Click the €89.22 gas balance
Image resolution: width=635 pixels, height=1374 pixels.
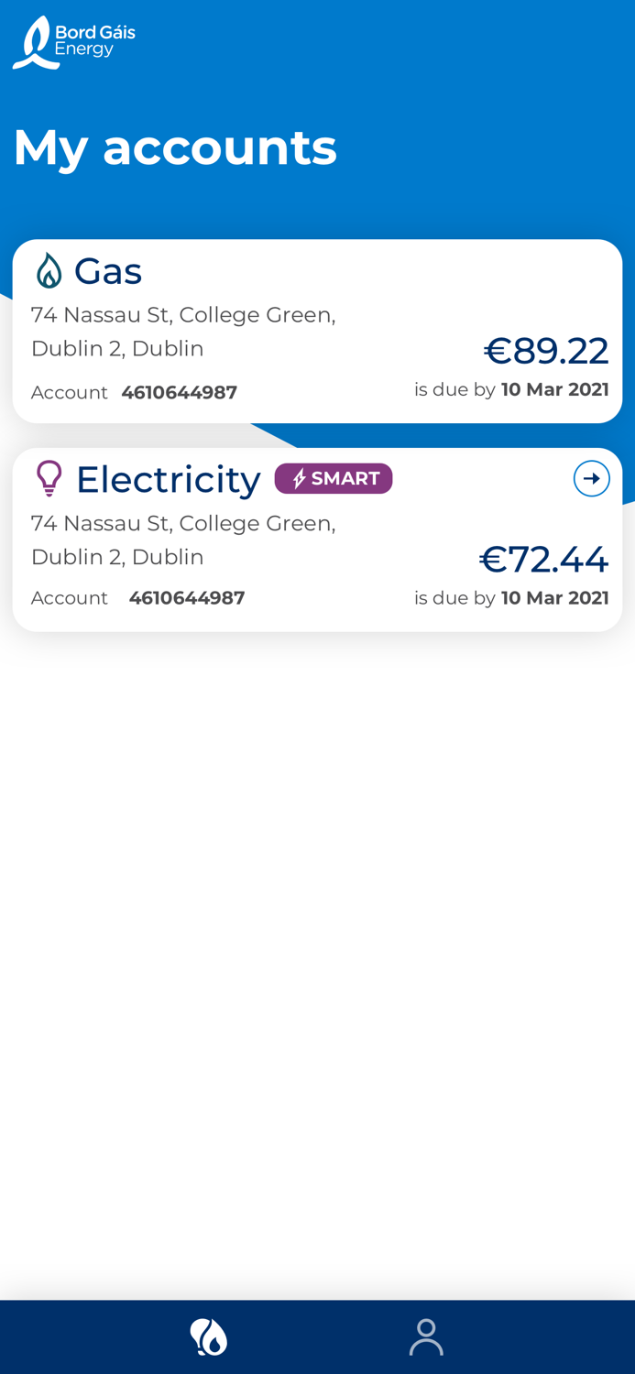546,351
